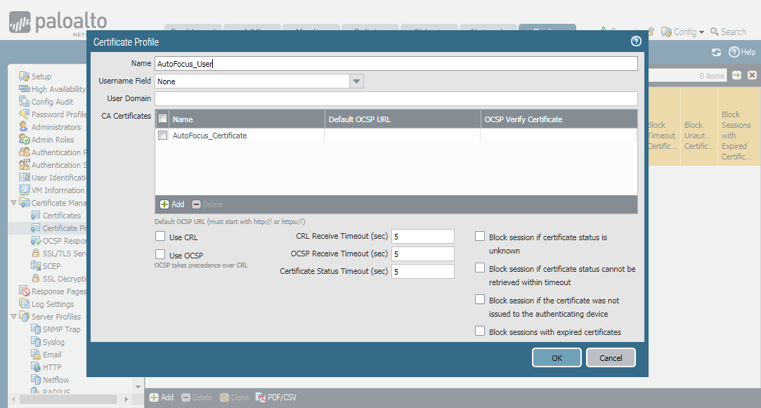This screenshot has height=408, width=761.
Task: Click the Admin Roles icon
Action: pos(25,139)
